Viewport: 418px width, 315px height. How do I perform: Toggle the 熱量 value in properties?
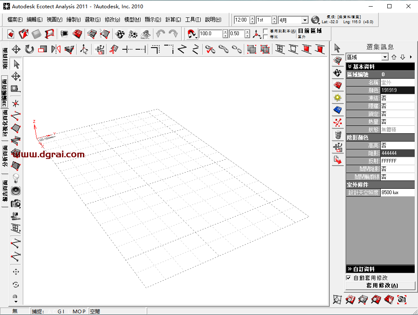click(x=397, y=122)
